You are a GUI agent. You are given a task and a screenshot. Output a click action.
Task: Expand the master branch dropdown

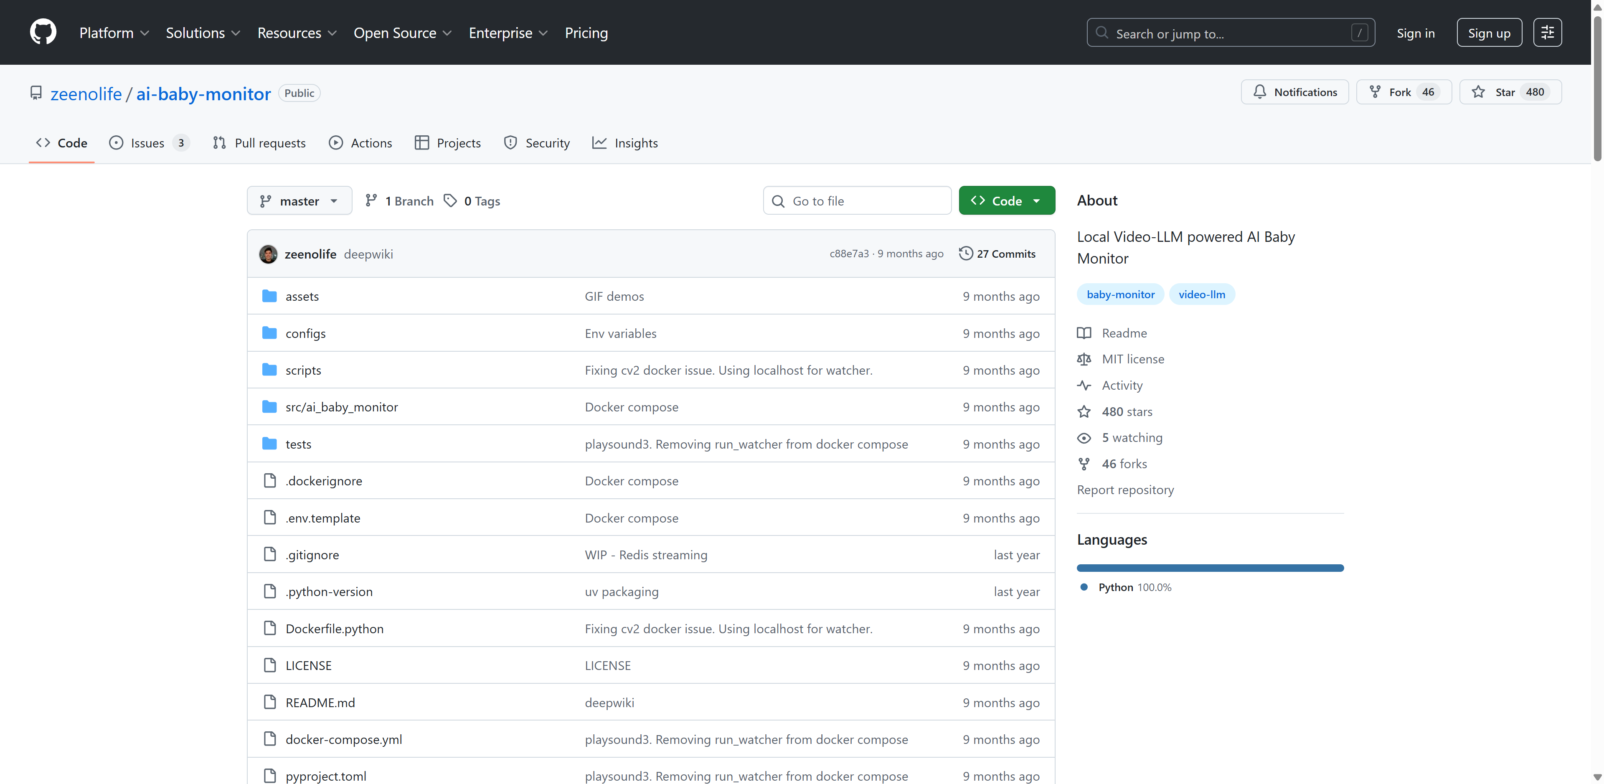point(299,200)
